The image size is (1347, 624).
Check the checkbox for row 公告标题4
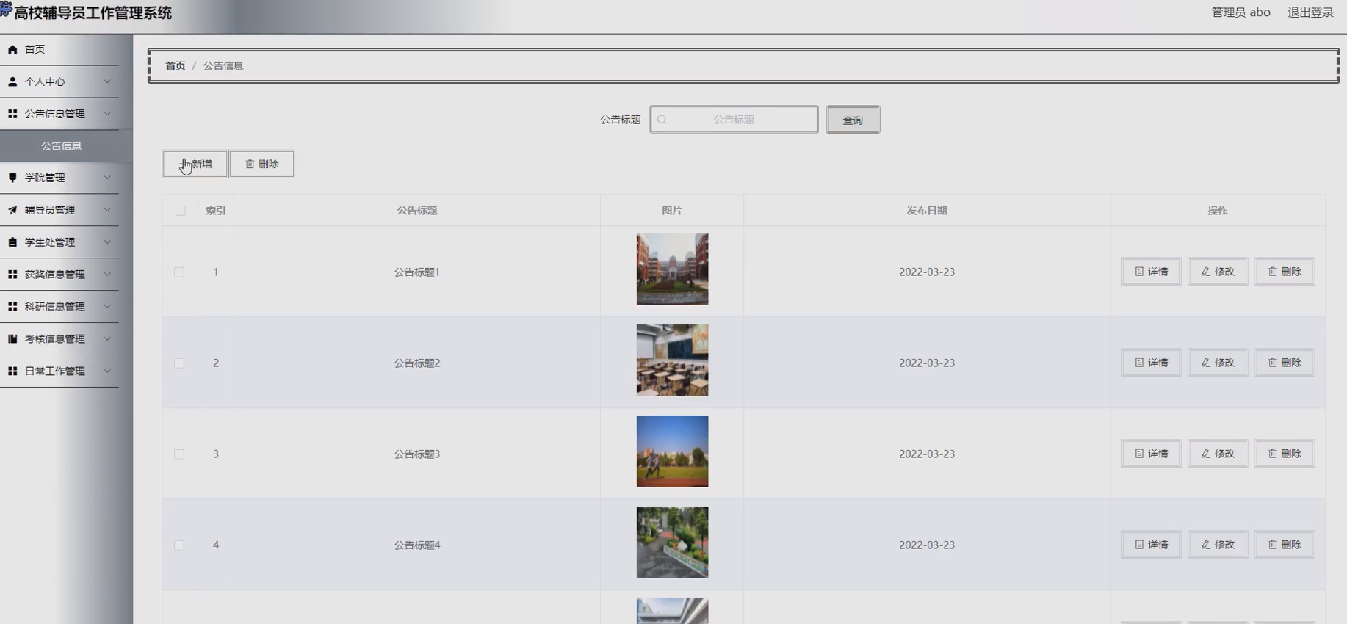point(179,545)
